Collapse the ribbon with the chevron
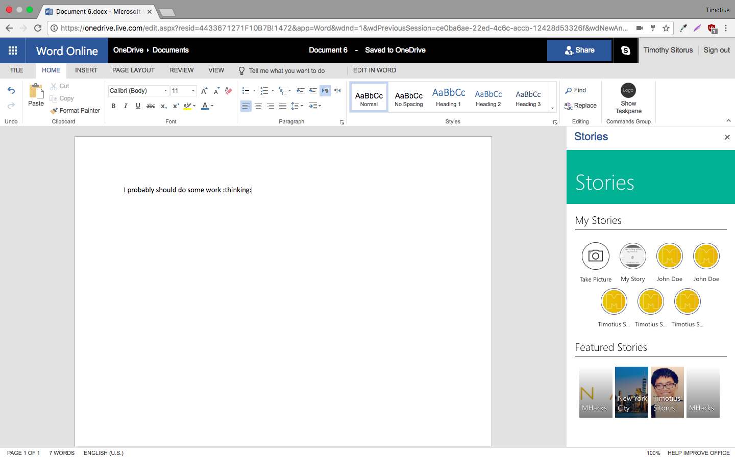Image resolution: width=735 pixels, height=459 pixels. (728, 121)
